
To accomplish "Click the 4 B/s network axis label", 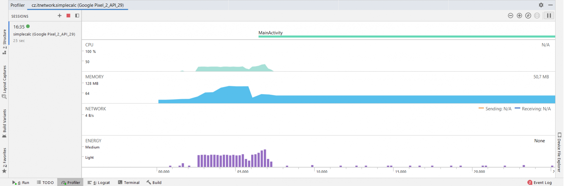I will (x=90, y=115).
